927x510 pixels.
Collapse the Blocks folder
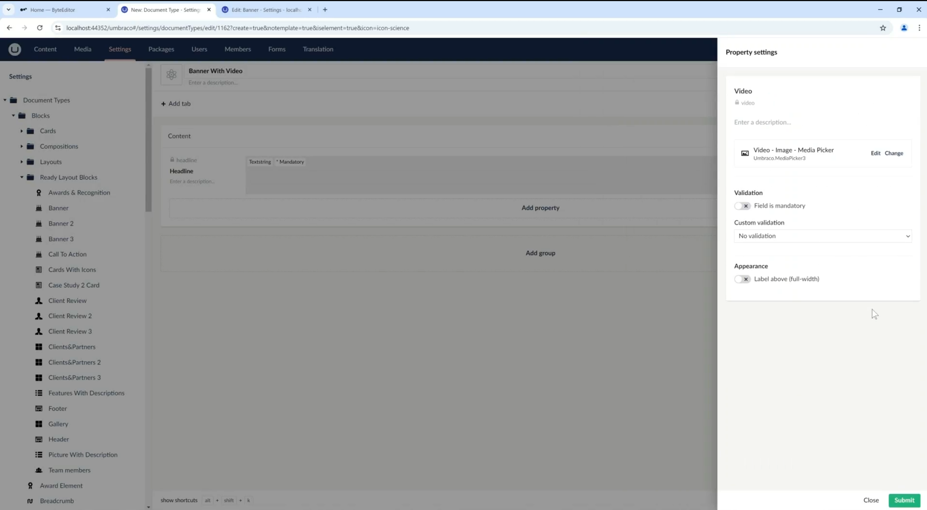(x=14, y=116)
